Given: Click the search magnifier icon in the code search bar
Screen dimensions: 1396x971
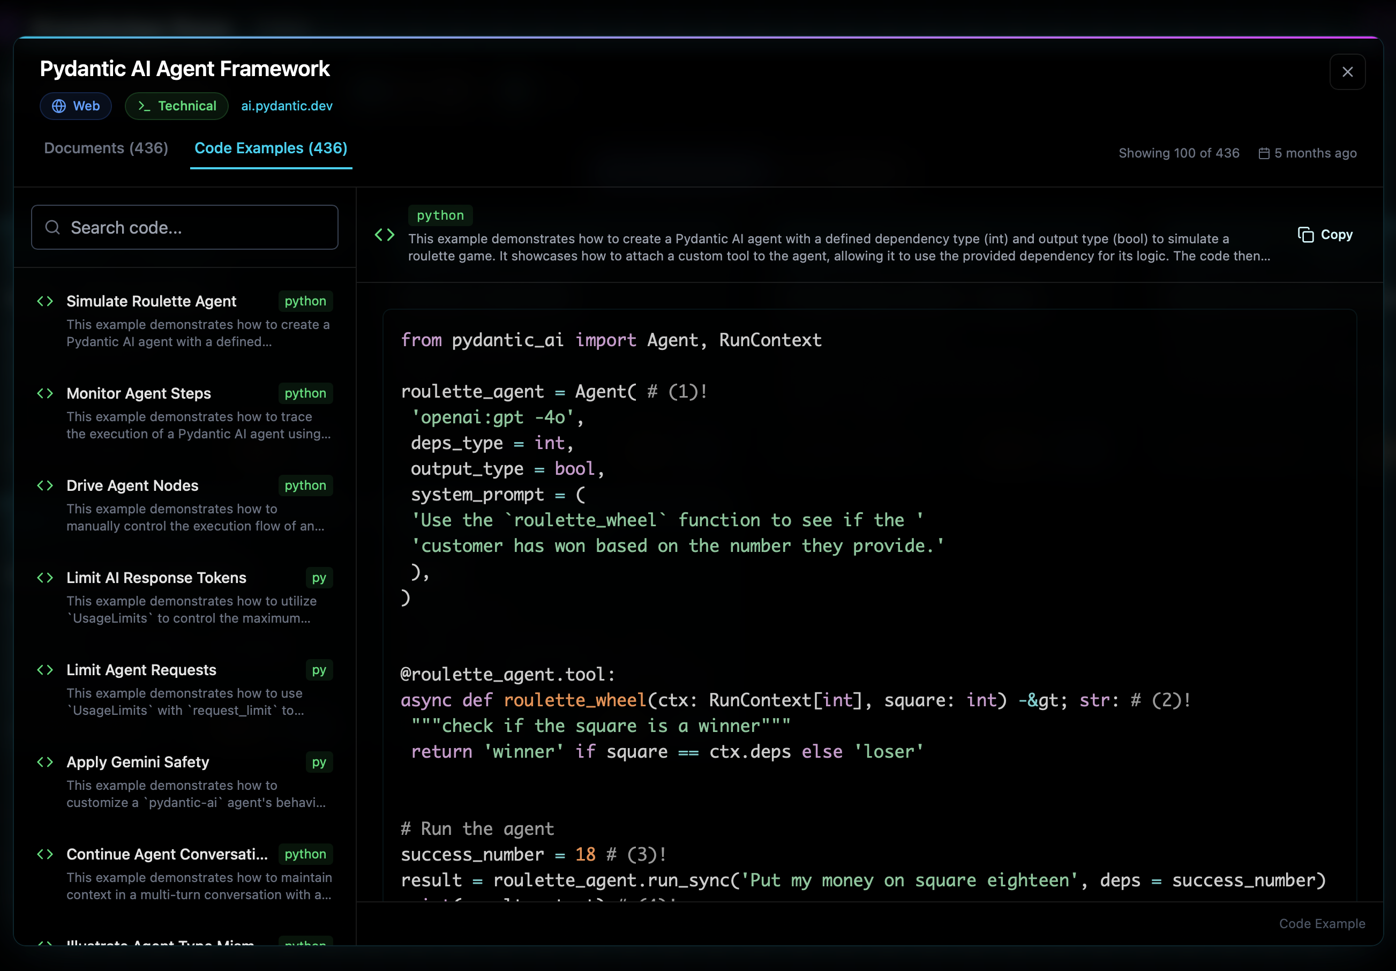Looking at the screenshot, I should [53, 227].
